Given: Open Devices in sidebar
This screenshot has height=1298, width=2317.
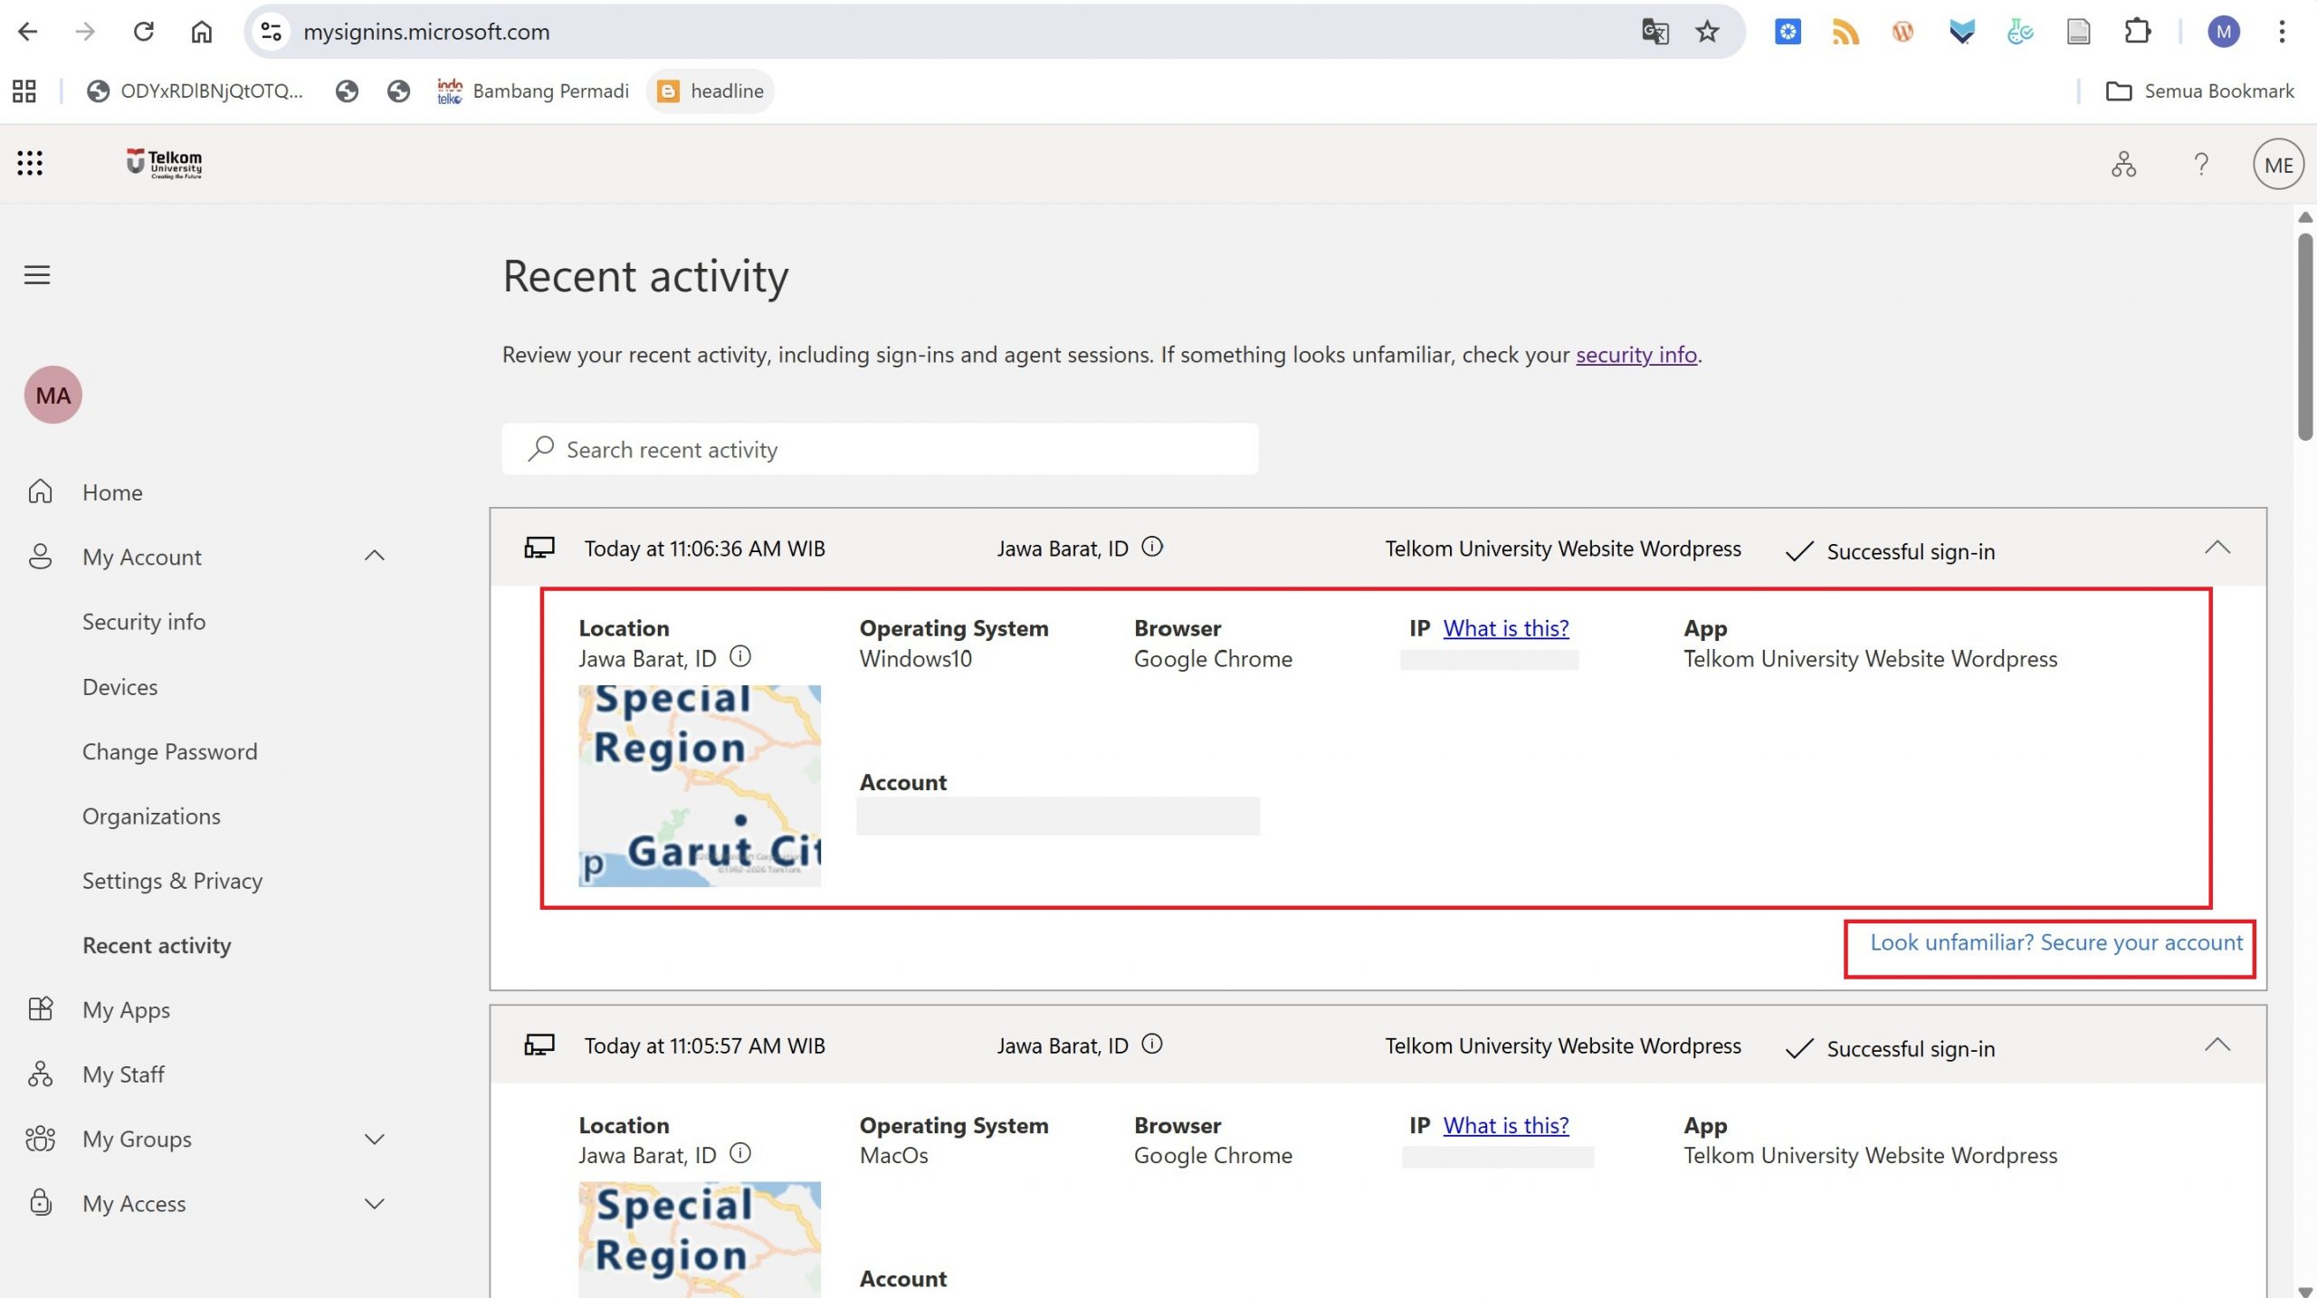Looking at the screenshot, I should click(119, 686).
